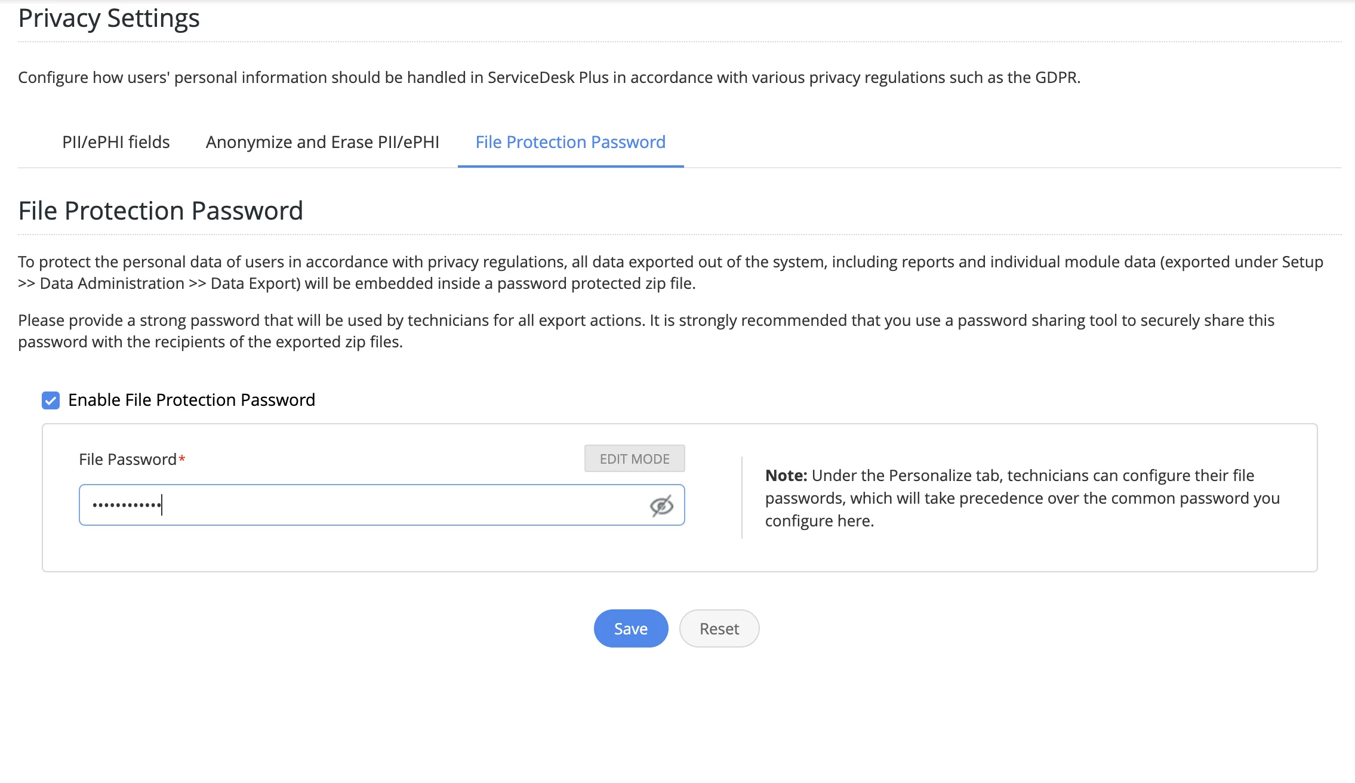Save the file protection password
The width and height of the screenshot is (1355, 783).
click(630, 628)
